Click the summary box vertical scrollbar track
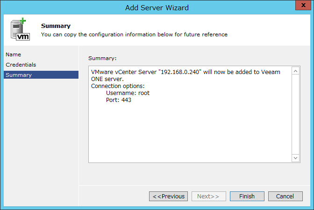 click(296, 115)
